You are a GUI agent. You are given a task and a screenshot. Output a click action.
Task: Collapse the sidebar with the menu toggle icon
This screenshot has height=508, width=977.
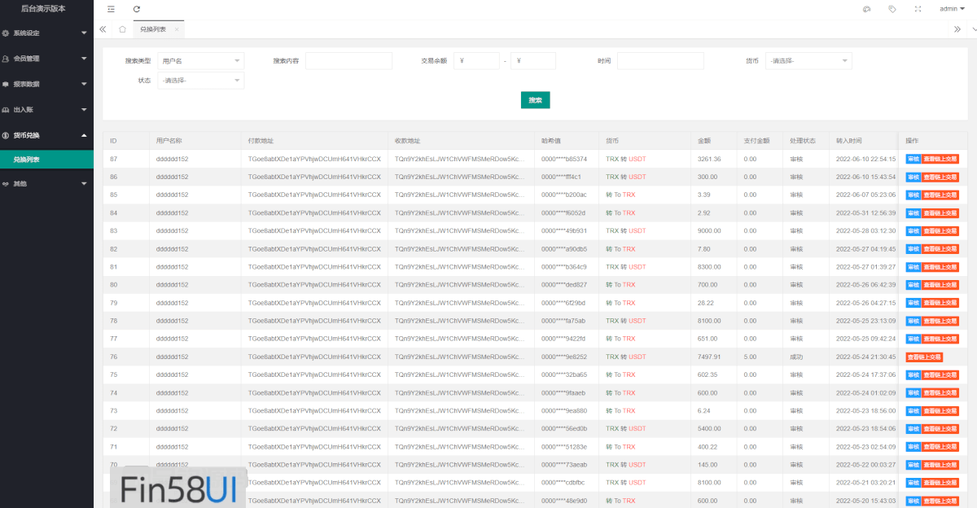click(111, 9)
